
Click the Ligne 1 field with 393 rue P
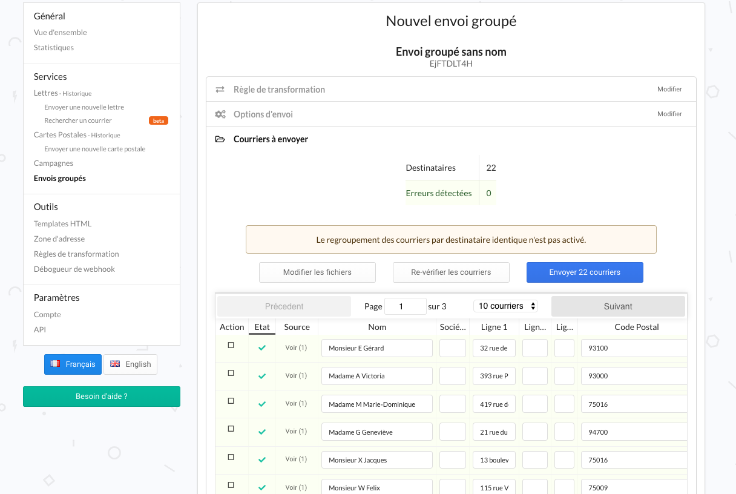[494, 376]
